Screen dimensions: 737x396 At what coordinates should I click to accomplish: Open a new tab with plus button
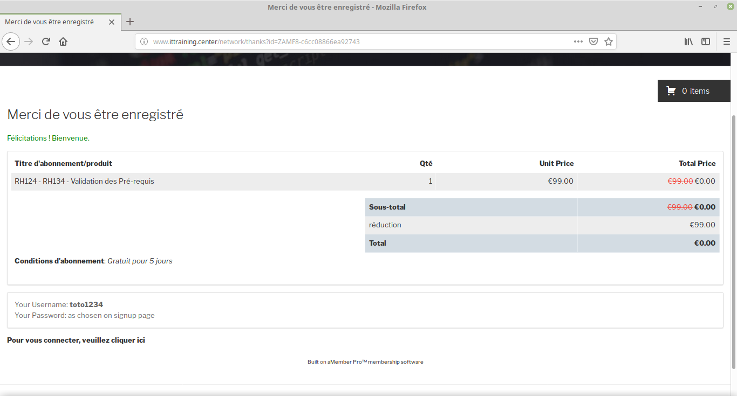click(129, 22)
